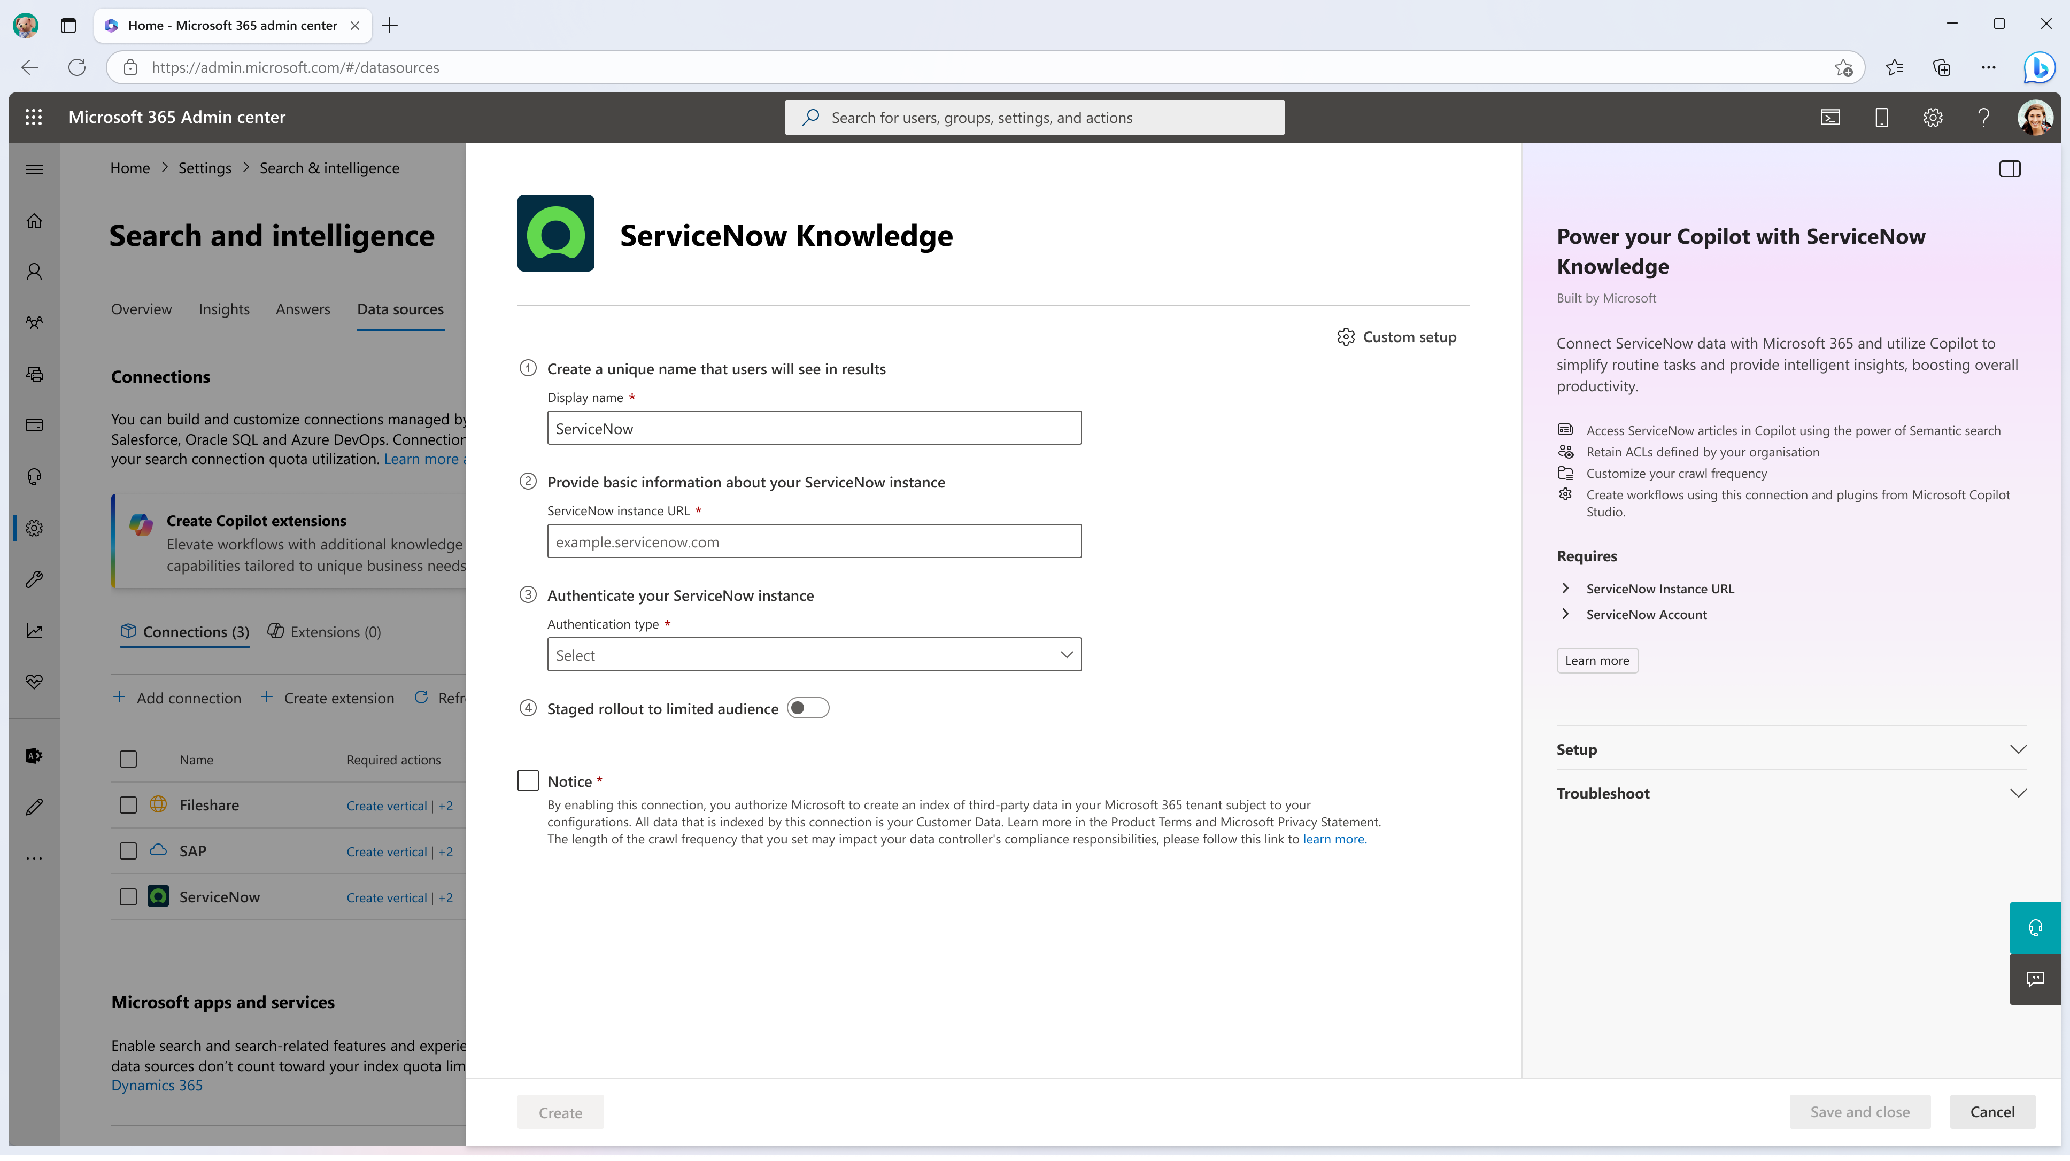Click the Settings gear icon in top bar
2070x1161 pixels.
tap(1932, 117)
